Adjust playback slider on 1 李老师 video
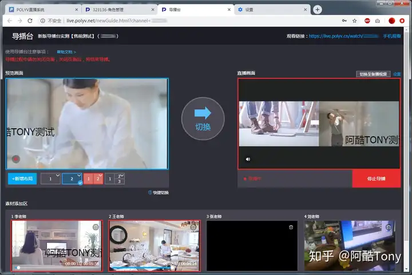412x275 pixels. 18,268
